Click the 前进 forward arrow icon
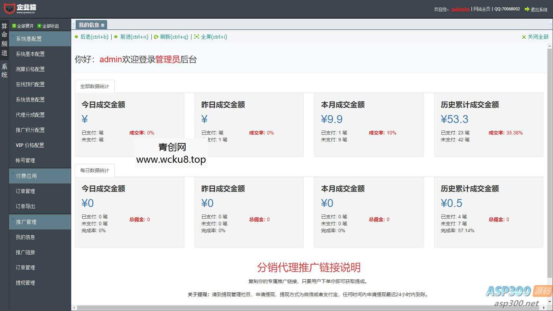 116,37
